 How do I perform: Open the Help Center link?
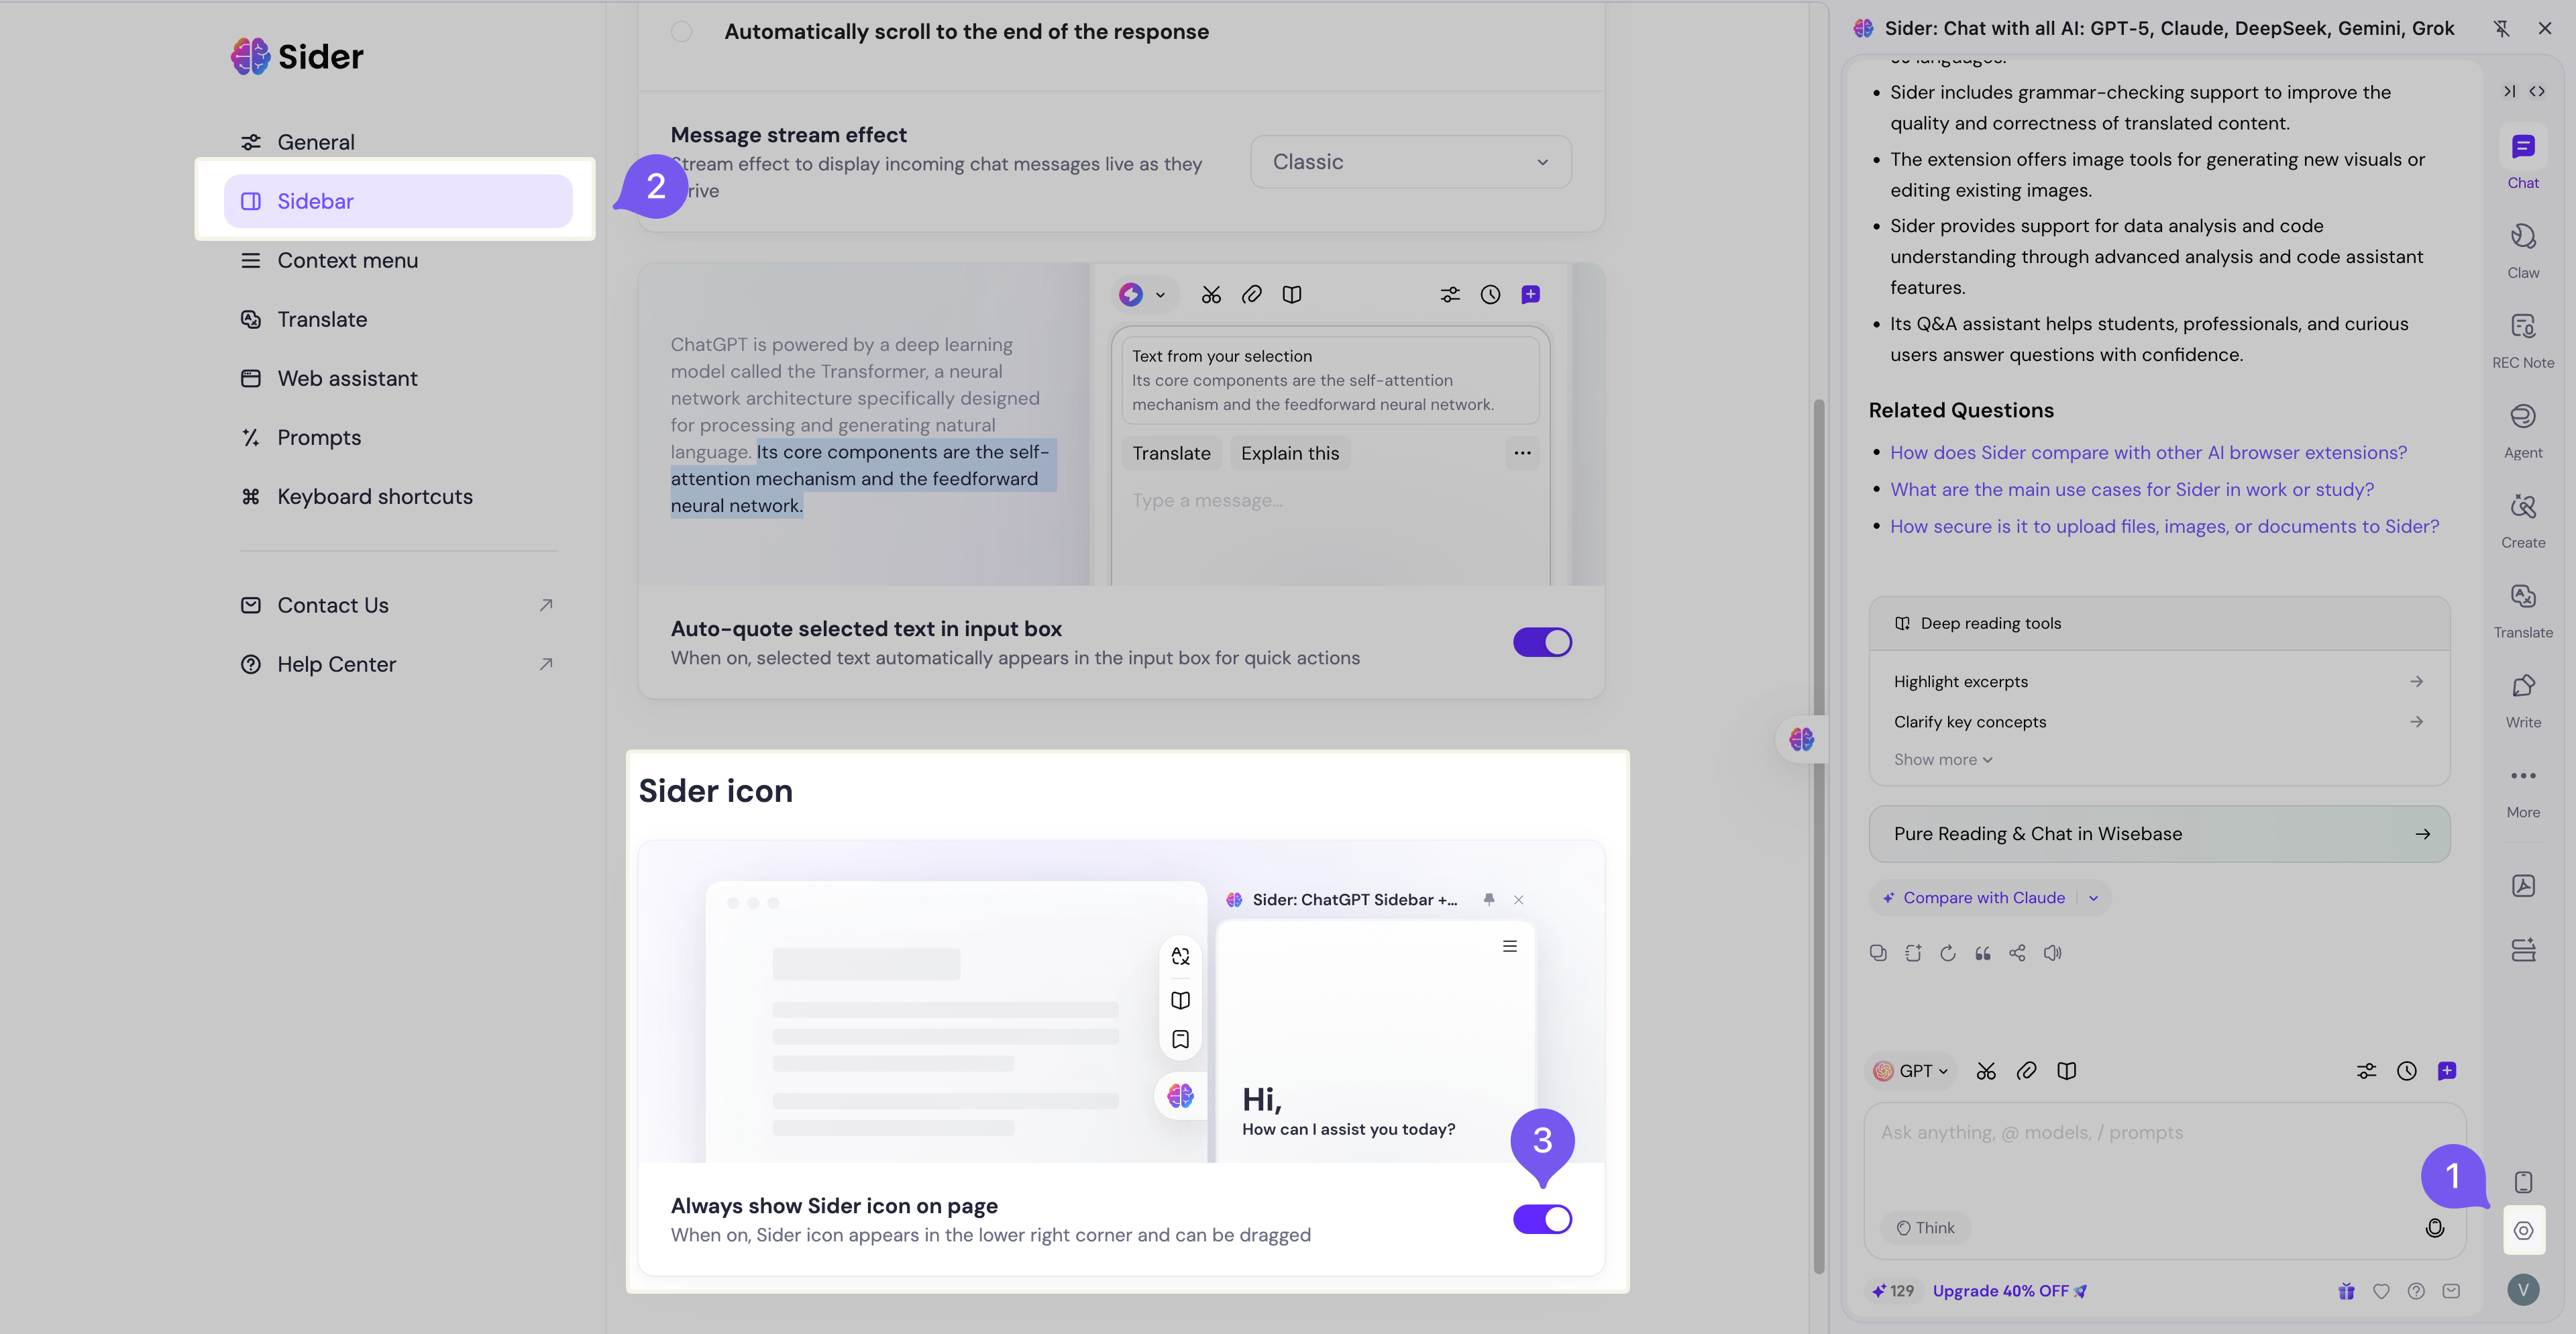coord(398,664)
